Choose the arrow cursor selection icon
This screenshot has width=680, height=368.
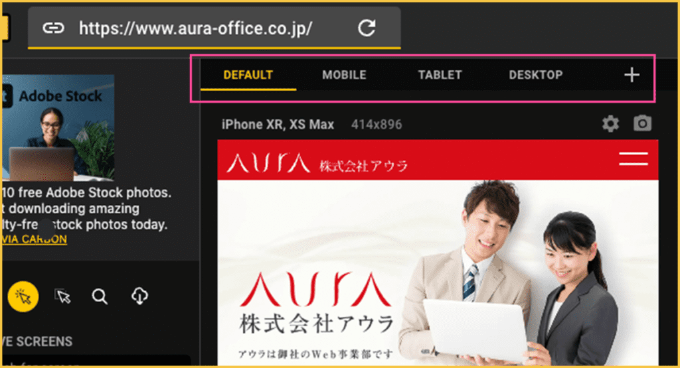click(x=63, y=296)
